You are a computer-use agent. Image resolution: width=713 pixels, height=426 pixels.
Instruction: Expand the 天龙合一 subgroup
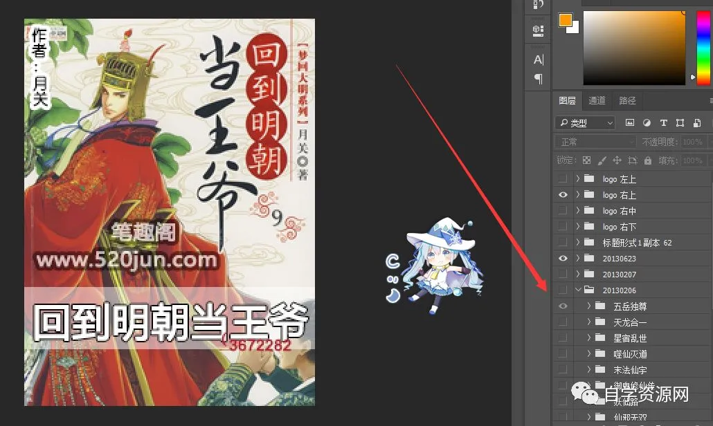click(x=589, y=322)
